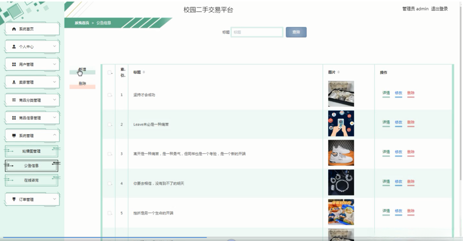Collapse 系统管理 with its up chevron
The height and width of the screenshot is (241, 463).
point(54,135)
